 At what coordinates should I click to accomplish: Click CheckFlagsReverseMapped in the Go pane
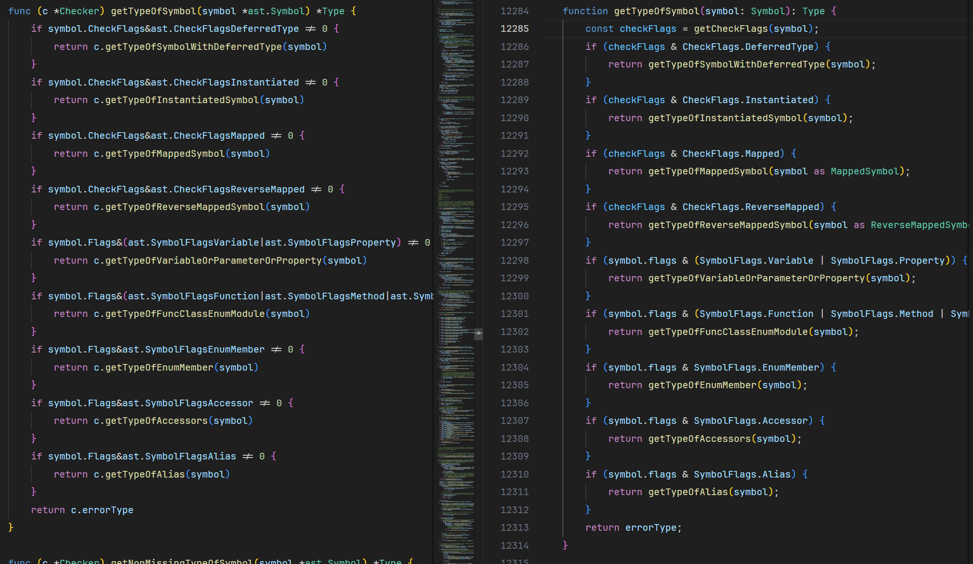pyautogui.click(x=239, y=189)
